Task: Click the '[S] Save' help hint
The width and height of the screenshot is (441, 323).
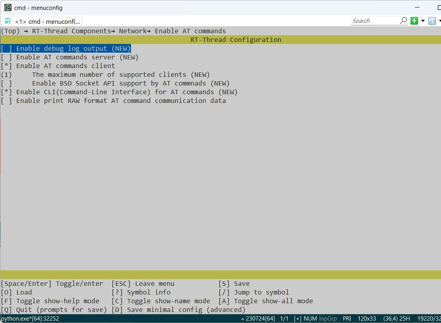Action: click(234, 284)
